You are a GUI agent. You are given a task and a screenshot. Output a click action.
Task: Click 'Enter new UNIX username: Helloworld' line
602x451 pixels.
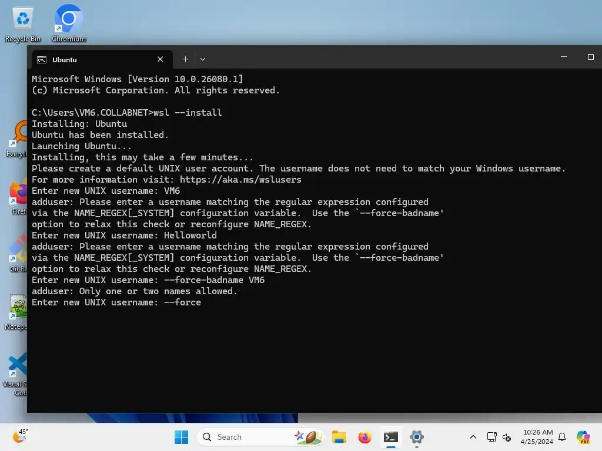click(125, 235)
